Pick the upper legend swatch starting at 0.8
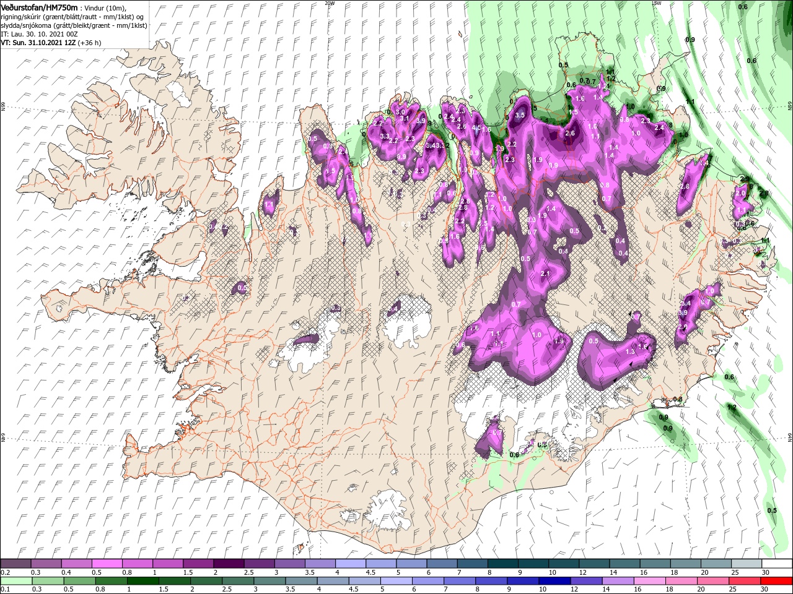793x594 pixels. pyautogui.click(x=137, y=564)
